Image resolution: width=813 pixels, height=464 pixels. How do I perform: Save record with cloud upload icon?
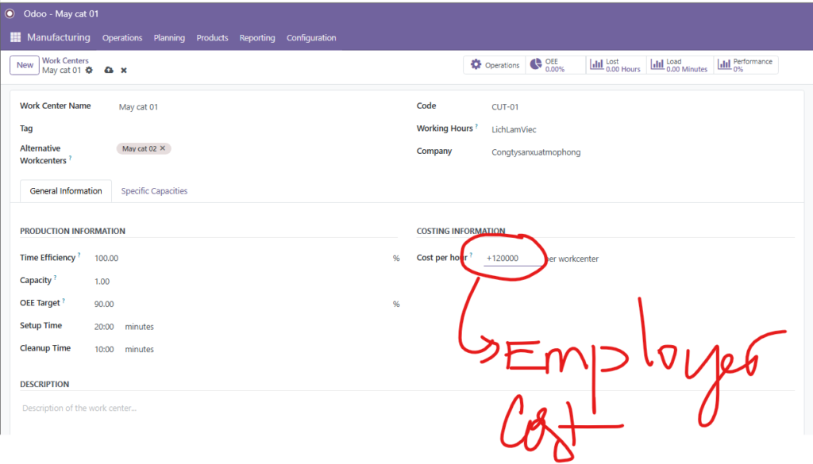109,71
